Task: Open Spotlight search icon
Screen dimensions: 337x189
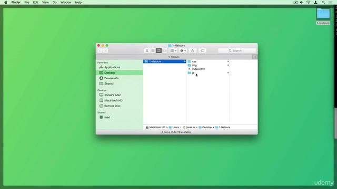Action: tap(323, 2)
